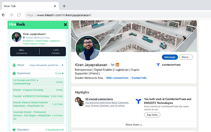Click the Kiran Jayaprakasan profile name heading
The height and width of the screenshot is (132, 211).
pos(91,65)
